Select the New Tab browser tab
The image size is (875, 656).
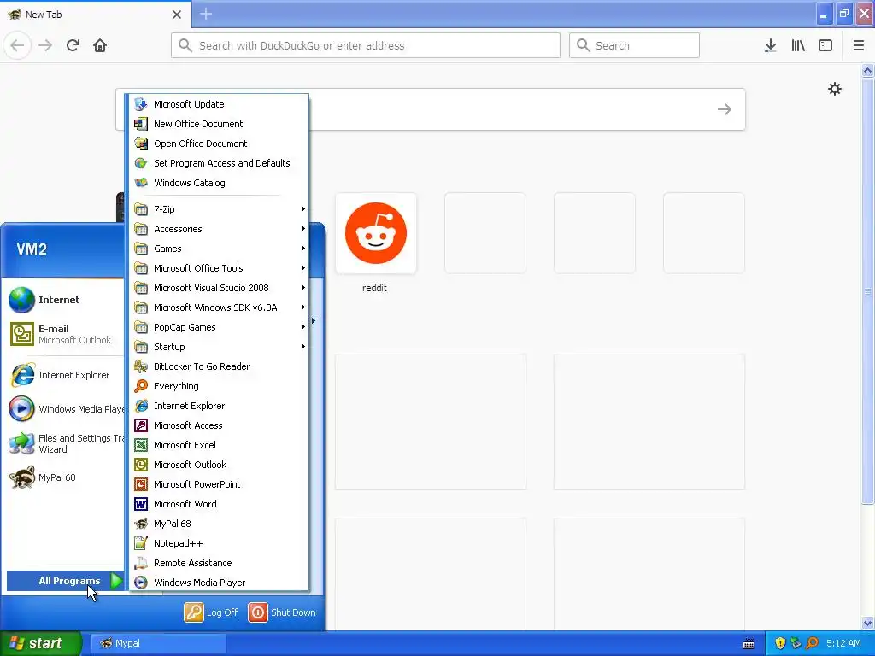(x=96, y=15)
